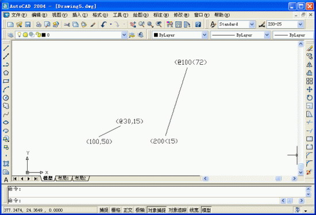Open the Multiline Text tool
Image resolution: width=316 pixels, height=215 pixels.
pos(6,179)
